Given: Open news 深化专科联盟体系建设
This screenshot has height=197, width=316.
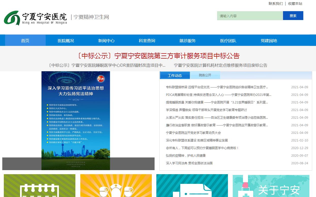Looking at the screenshot, I should [x=197, y=140].
